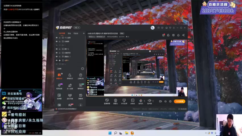
Task: Open the 榜单助手 tool
Action: click(x=80, y=86)
